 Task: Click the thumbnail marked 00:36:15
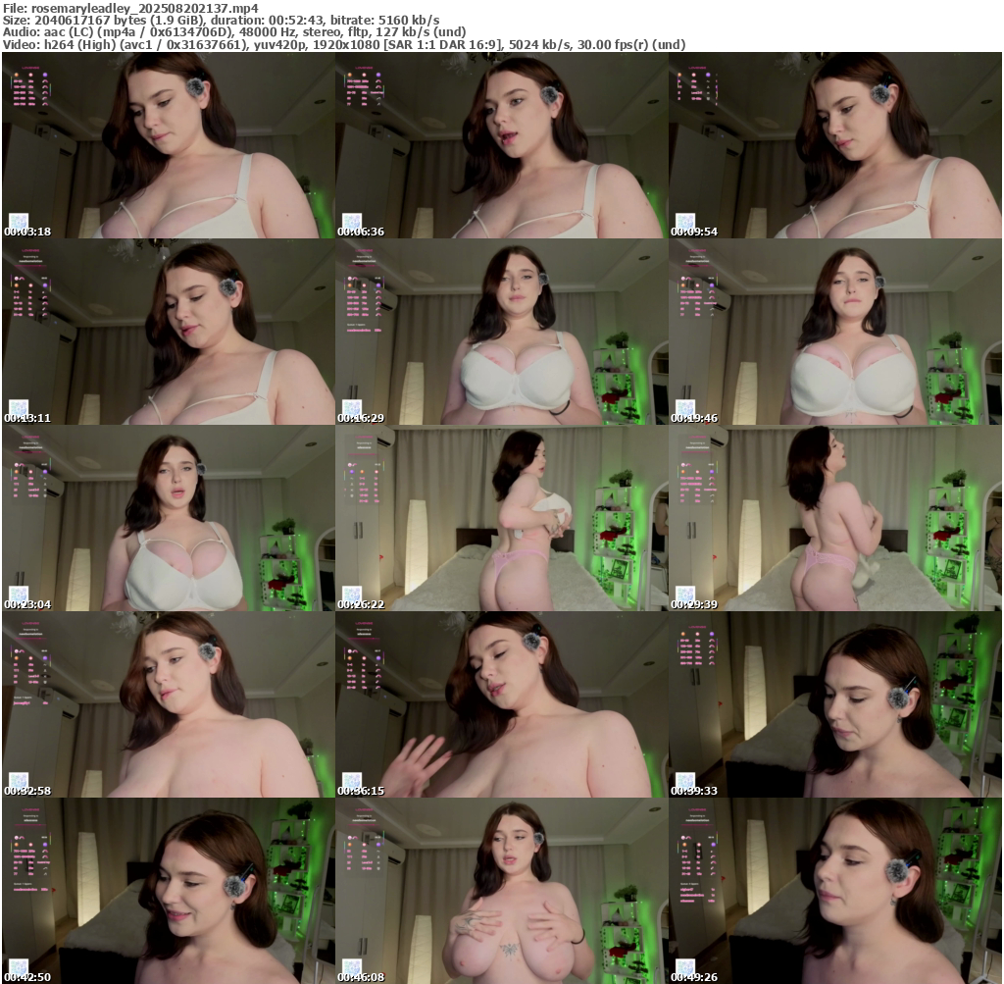501,704
